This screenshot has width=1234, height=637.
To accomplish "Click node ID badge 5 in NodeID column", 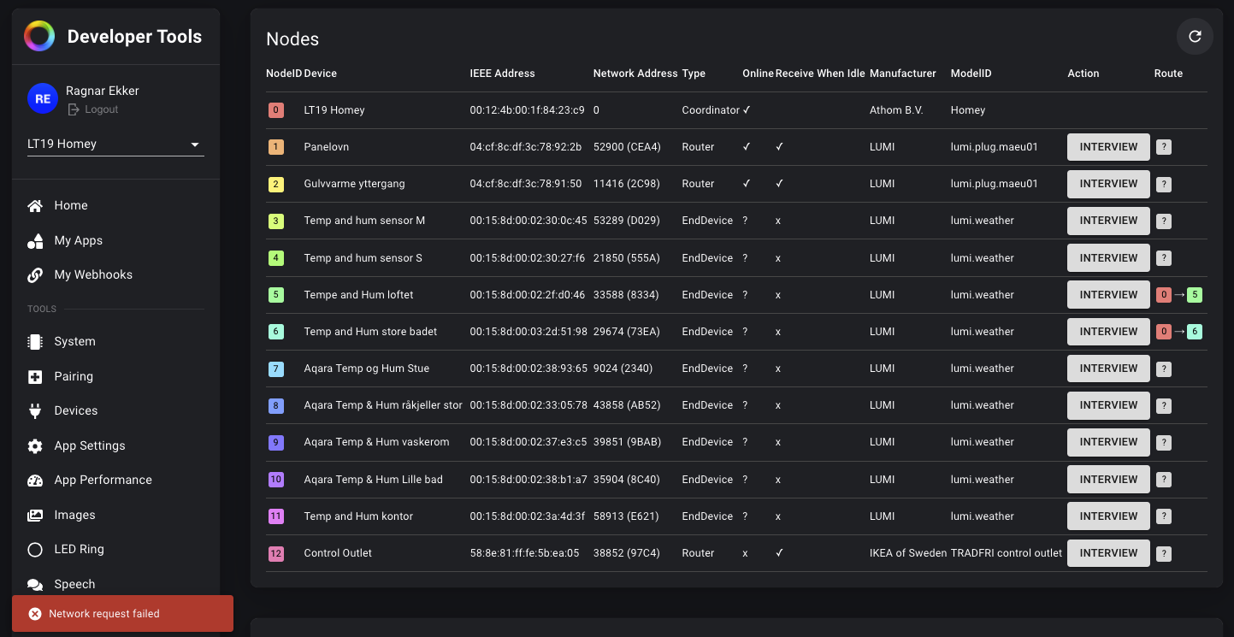I will (275, 295).
